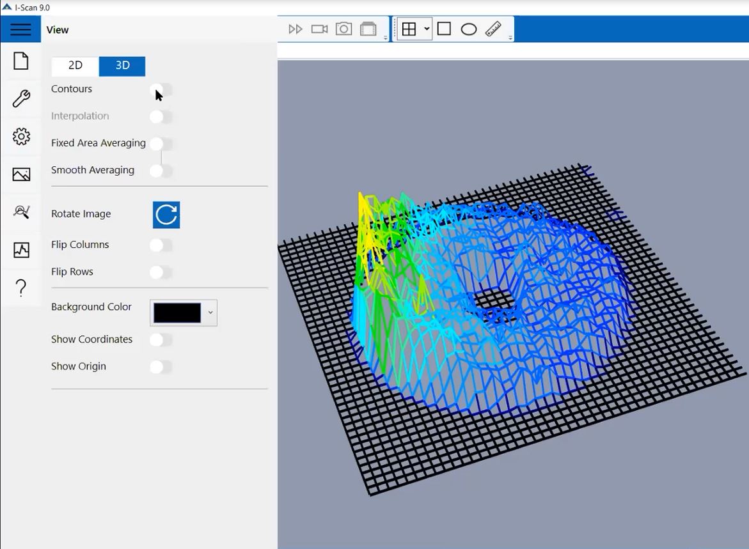
Task: Switch to the 2D view tab
Action: 75,66
